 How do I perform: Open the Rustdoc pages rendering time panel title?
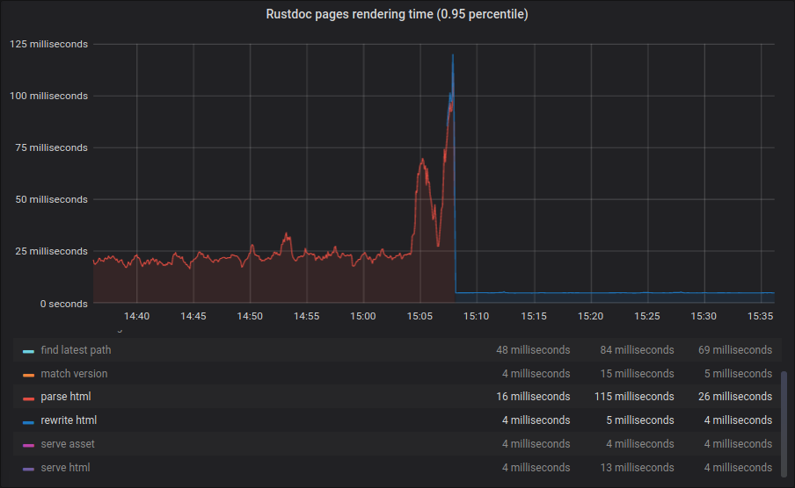[397, 14]
